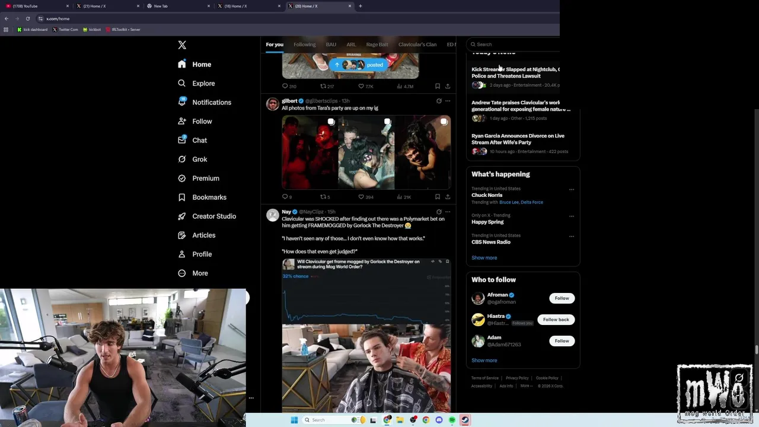
Task: Open Chat in the left navigation
Action: click(x=192, y=141)
